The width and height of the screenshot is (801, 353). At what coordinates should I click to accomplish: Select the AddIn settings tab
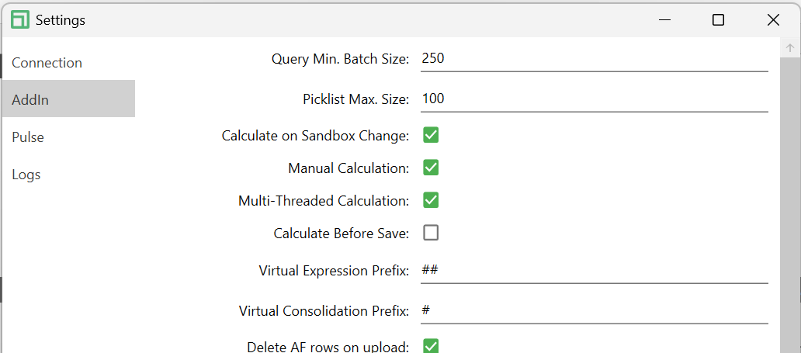click(31, 99)
